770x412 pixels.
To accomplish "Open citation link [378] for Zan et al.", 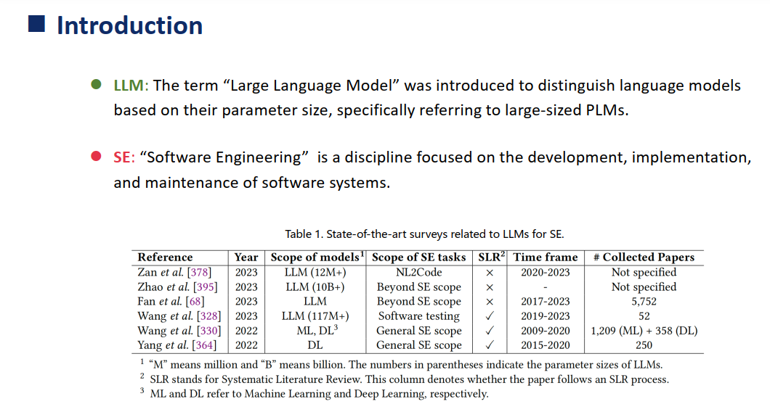I will click(x=199, y=272).
